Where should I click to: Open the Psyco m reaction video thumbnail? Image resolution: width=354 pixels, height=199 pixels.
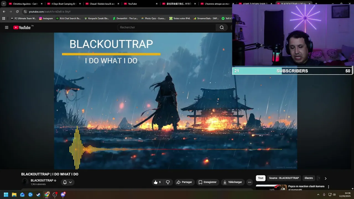[271, 187]
